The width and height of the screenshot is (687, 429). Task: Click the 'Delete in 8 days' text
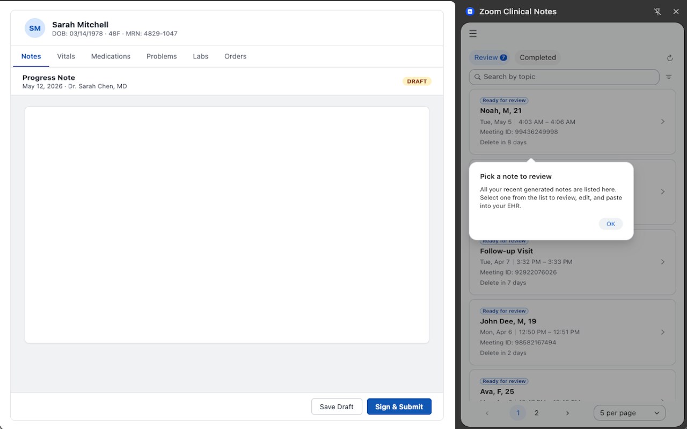pos(503,143)
